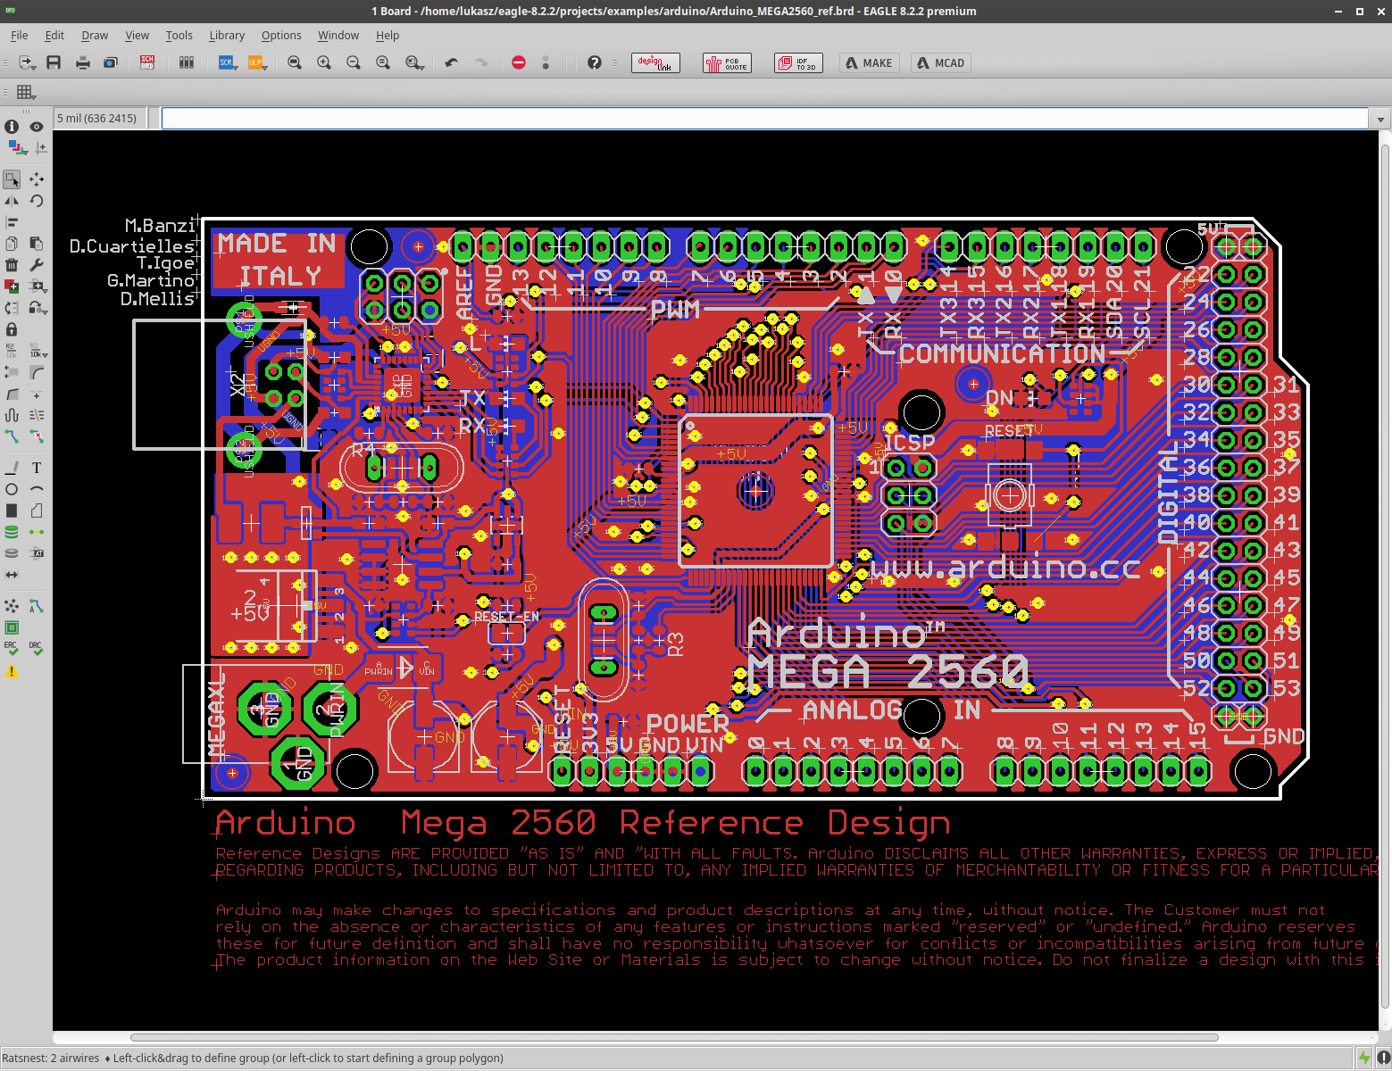The height and width of the screenshot is (1071, 1392).
Task: Open the Library menu
Action: [227, 36]
